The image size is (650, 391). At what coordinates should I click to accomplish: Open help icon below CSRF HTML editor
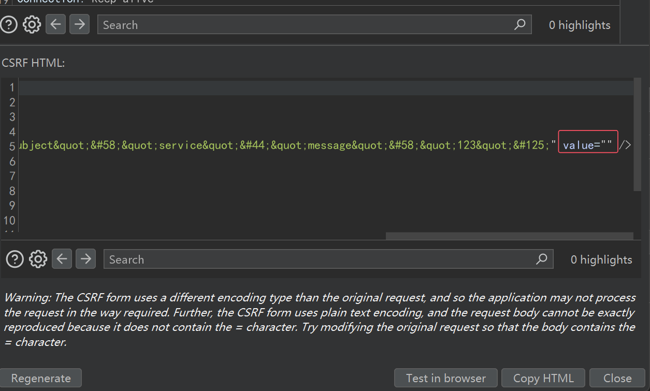tap(15, 259)
